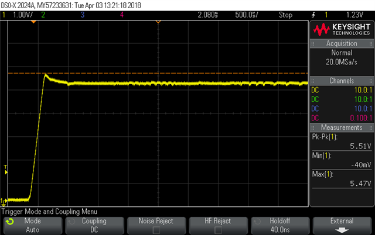
Task: Click the 500.0 timebase setting
Action: (247, 15)
